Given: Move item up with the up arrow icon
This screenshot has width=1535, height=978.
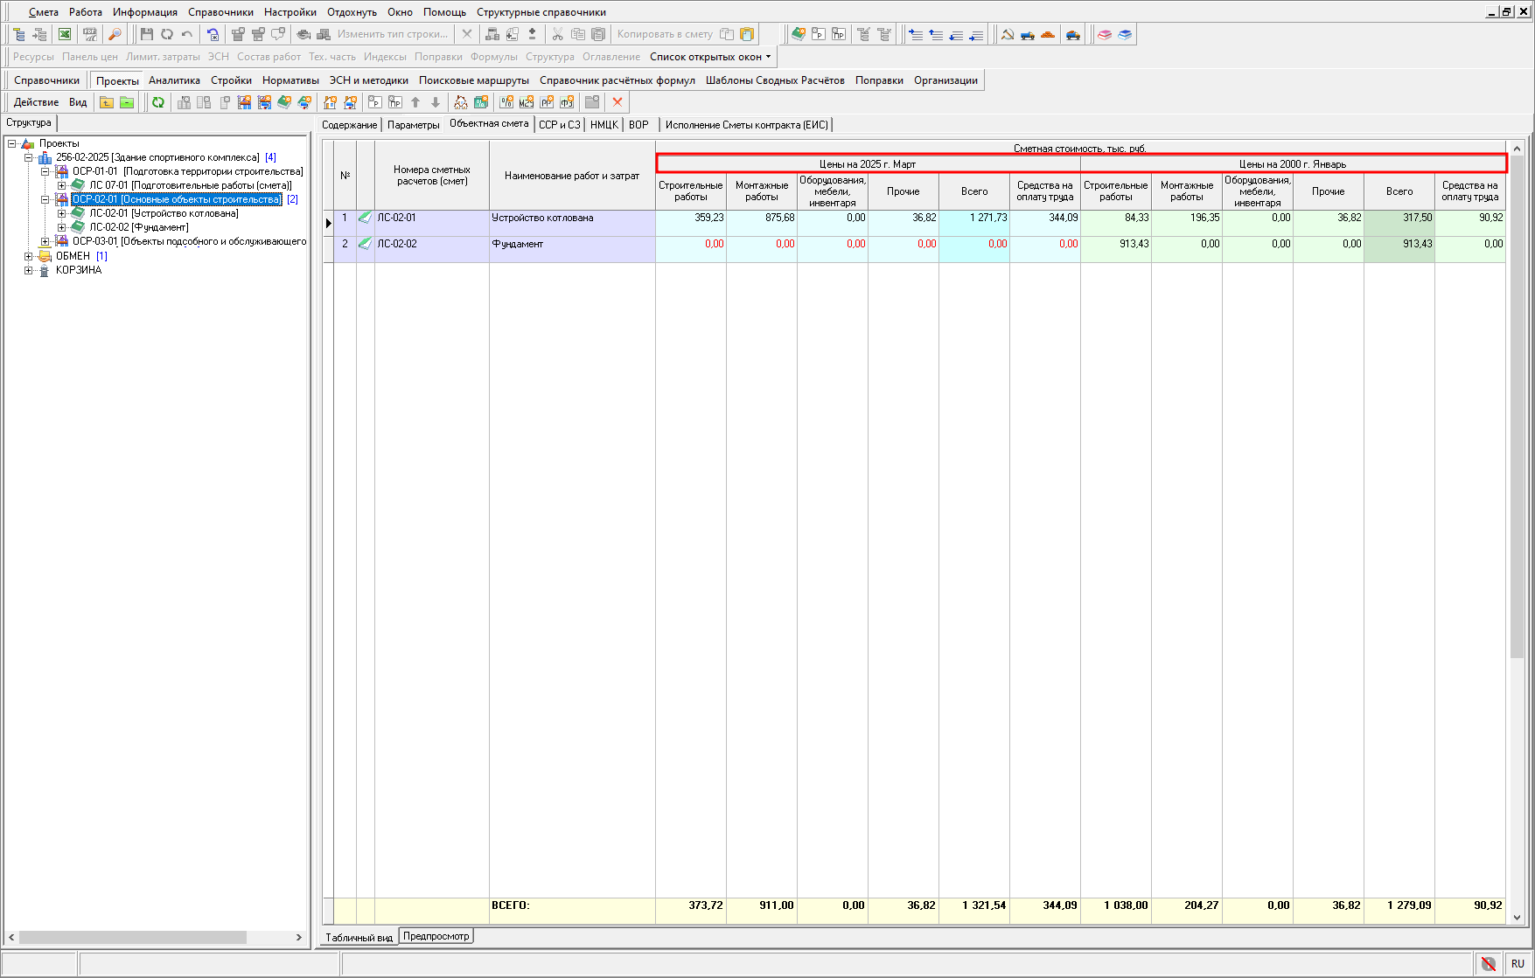Looking at the screenshot, I should [x=415, y=102].
